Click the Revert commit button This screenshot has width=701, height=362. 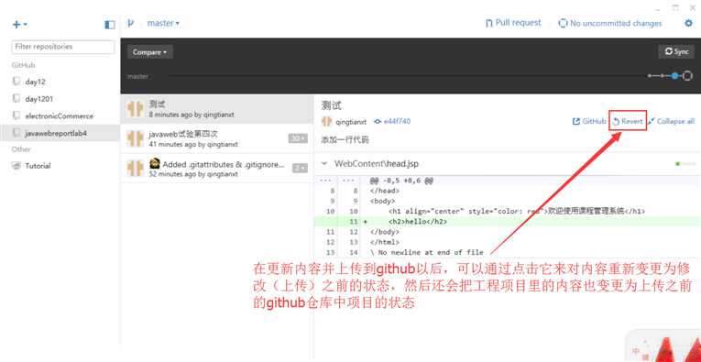(x=628, y=122)
